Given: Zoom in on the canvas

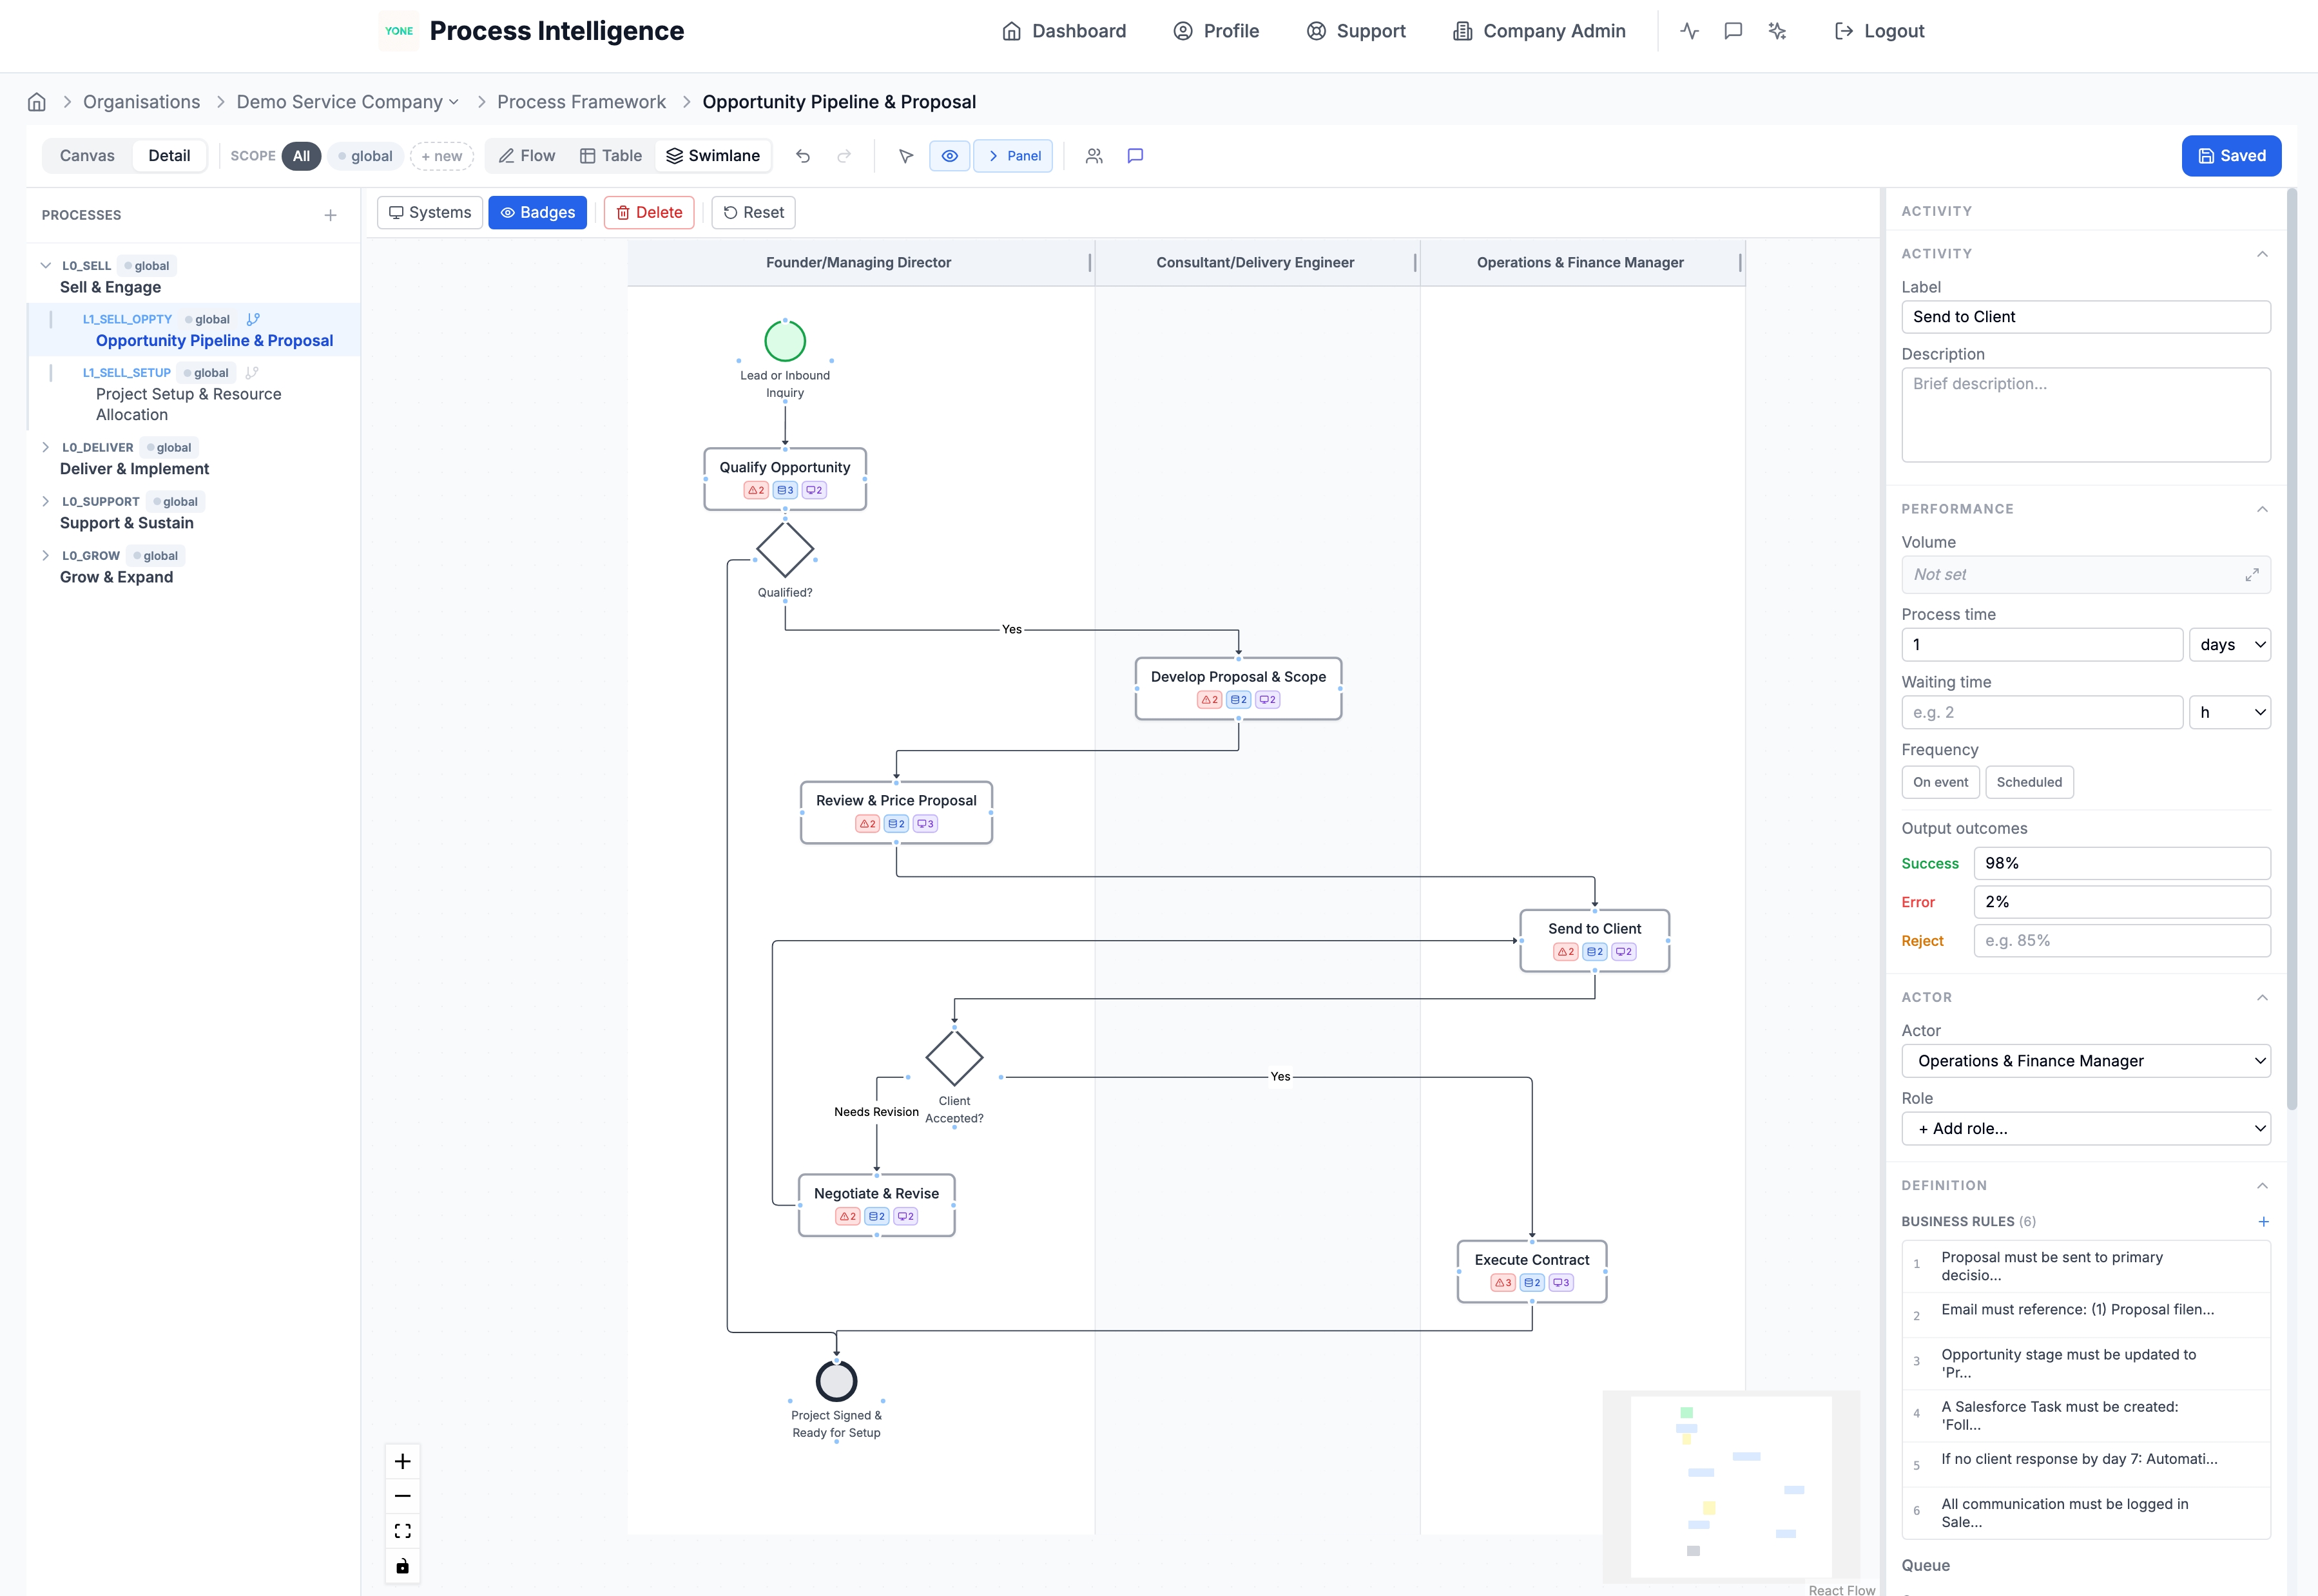Looking at the screenshot, I should click(403, 1461).
